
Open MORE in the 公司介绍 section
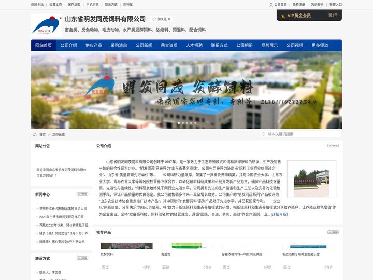tap(333, 146)
